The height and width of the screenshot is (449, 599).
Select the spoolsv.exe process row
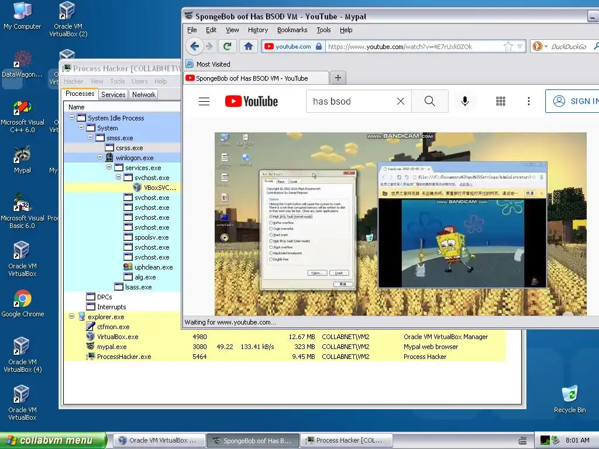tap(122, 237)
